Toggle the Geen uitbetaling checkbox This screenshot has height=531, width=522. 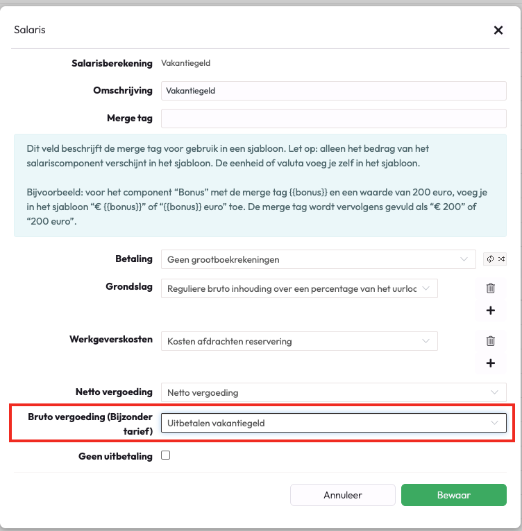pyautogui.click(x=165, y=455)
